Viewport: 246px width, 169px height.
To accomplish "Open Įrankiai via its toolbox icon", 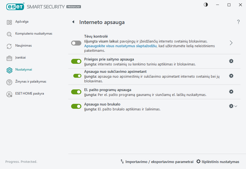I will click(9, 58).
